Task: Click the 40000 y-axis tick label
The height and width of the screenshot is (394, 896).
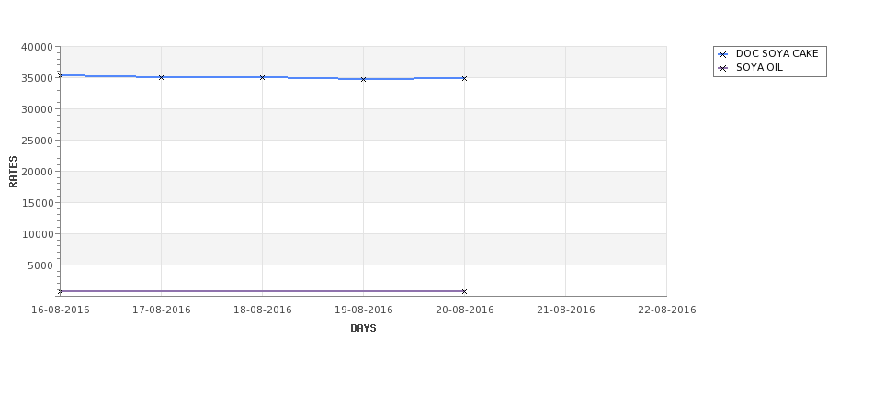Action: (x=37, y=47)
